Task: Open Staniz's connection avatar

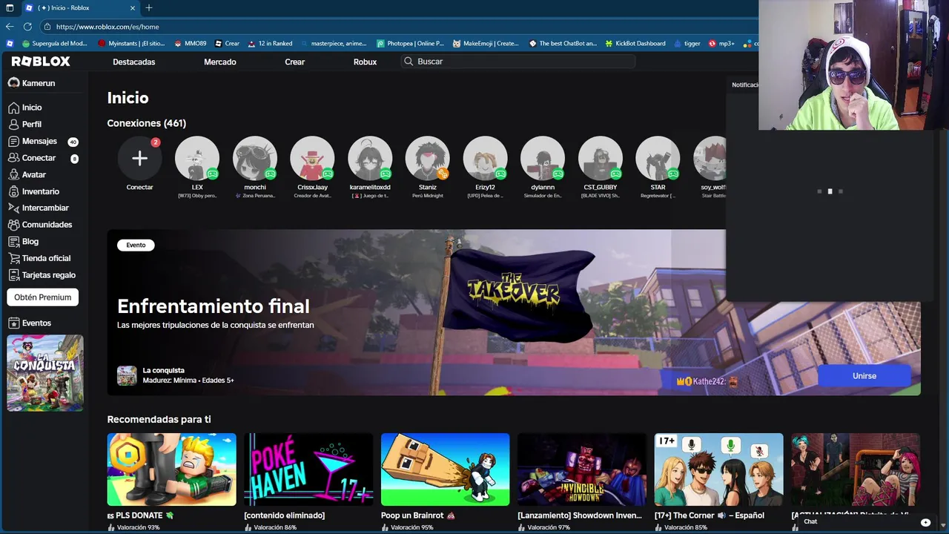Action: pyautogui.click(x=428, y=158)
